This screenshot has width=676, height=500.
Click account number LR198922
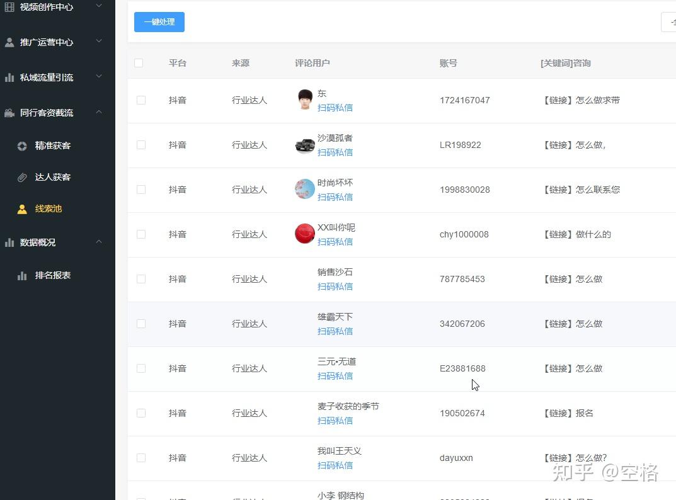pos(461,145)
